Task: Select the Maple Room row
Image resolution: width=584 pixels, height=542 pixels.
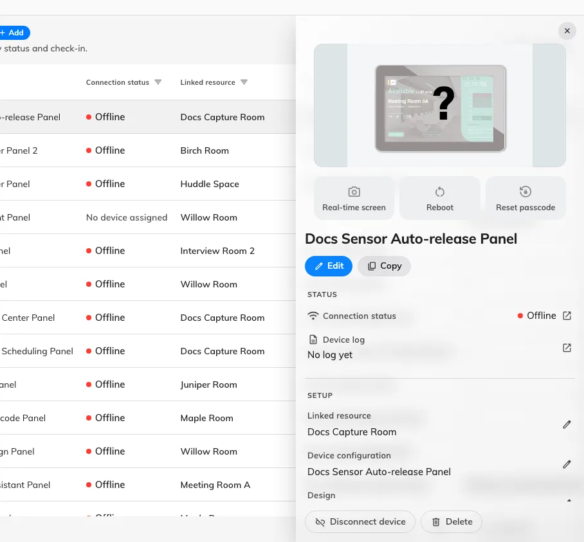Action: coord(148,418)
